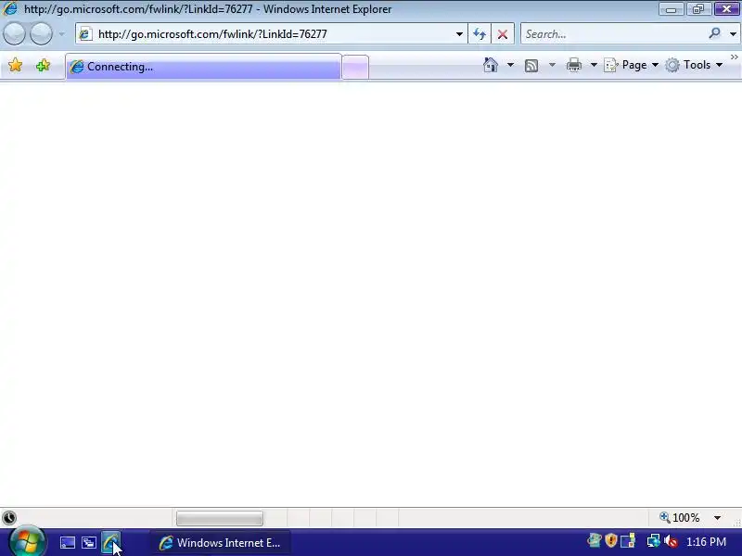Screen dimensions: 742x556
Task: Launch Internet Explorer from Quick Launch
Action: (111, 542)
